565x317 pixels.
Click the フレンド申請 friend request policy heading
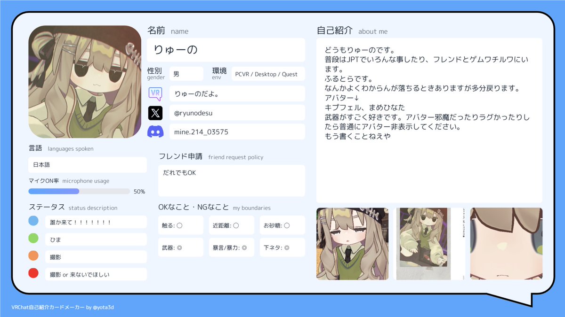[211, 156]
